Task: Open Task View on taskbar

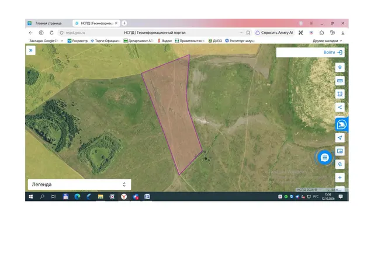Action: tap(54, 196)
